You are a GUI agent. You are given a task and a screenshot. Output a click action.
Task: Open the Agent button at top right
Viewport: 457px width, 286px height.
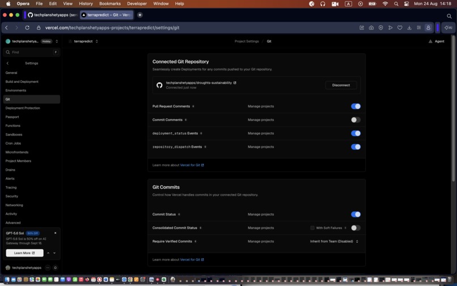(x=437, y=41)
